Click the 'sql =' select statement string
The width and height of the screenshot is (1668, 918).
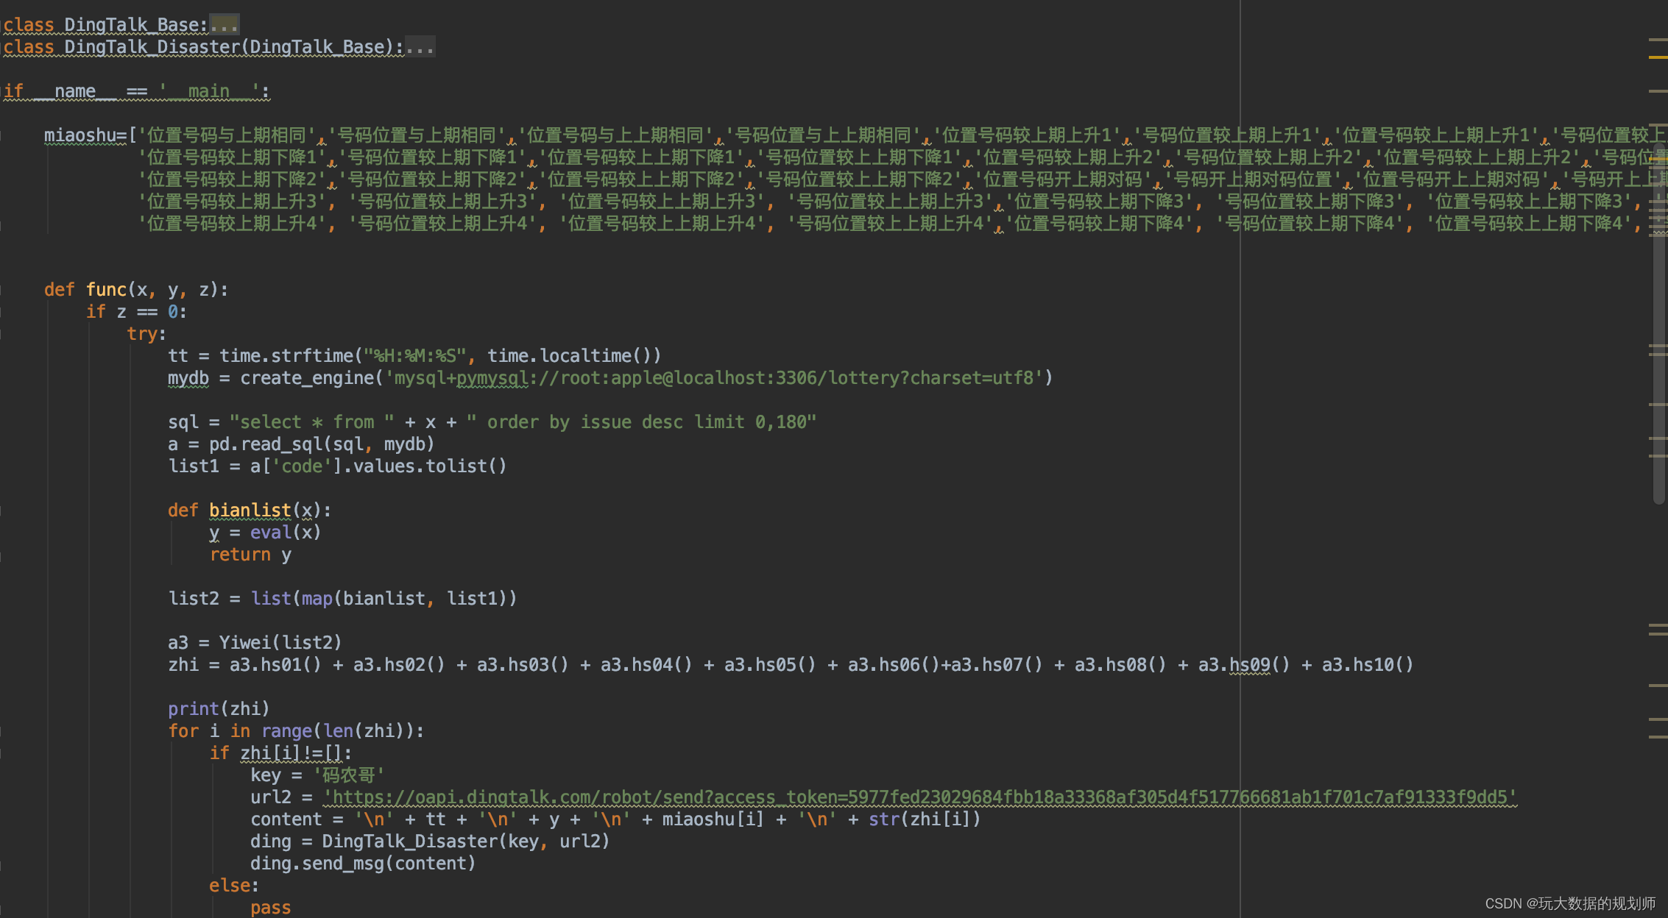tap(523, 422)
